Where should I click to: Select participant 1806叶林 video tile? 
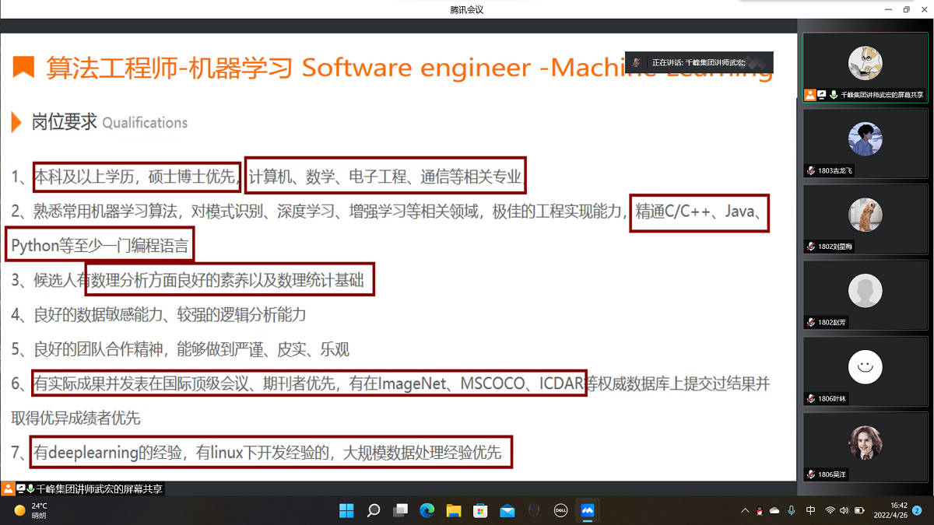pyautogui.click(x=865, y=367)
